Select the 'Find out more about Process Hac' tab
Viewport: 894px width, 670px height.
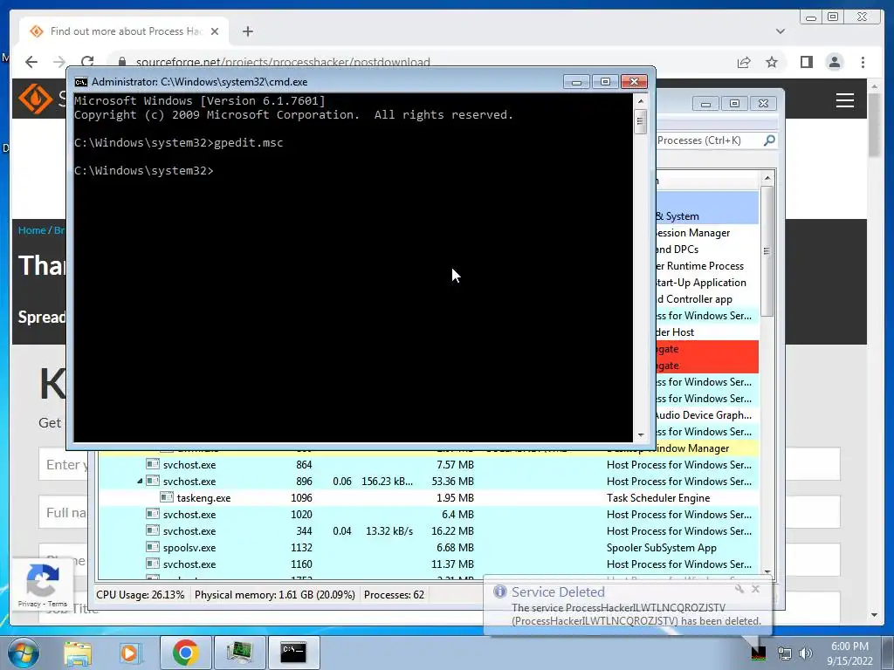coord(124,31)
